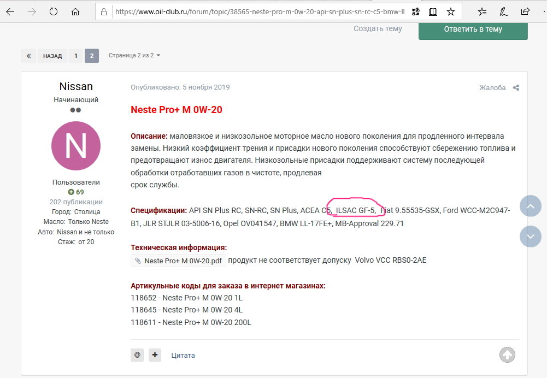This screenshot has width=547, height=378.
Task: Click the paperclip icon on PDF attachment
Action: [138, 261]
